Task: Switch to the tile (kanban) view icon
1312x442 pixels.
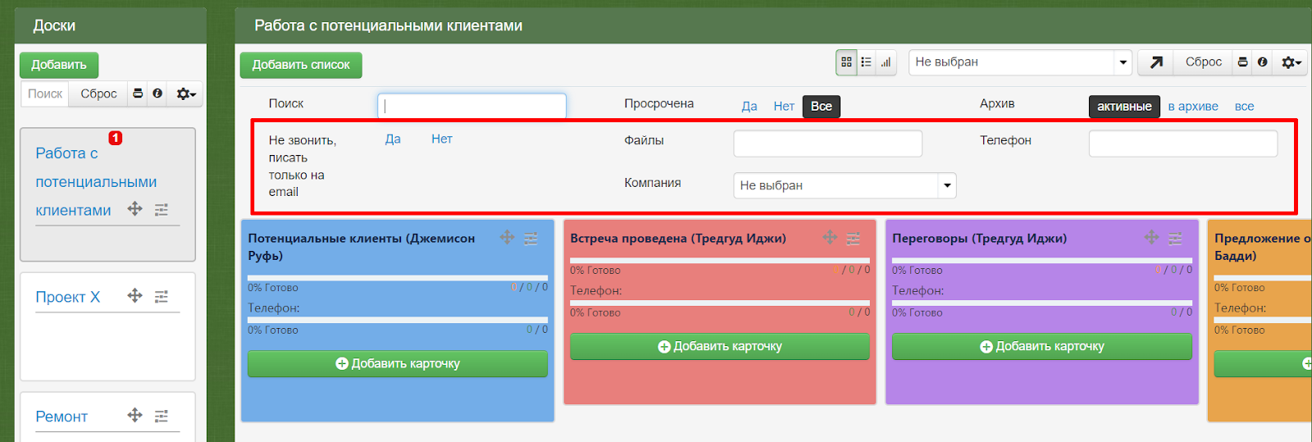Action: point(846,62)
